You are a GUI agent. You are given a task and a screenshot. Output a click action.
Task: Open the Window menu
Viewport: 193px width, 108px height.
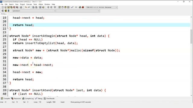click(x=47, y=4)
